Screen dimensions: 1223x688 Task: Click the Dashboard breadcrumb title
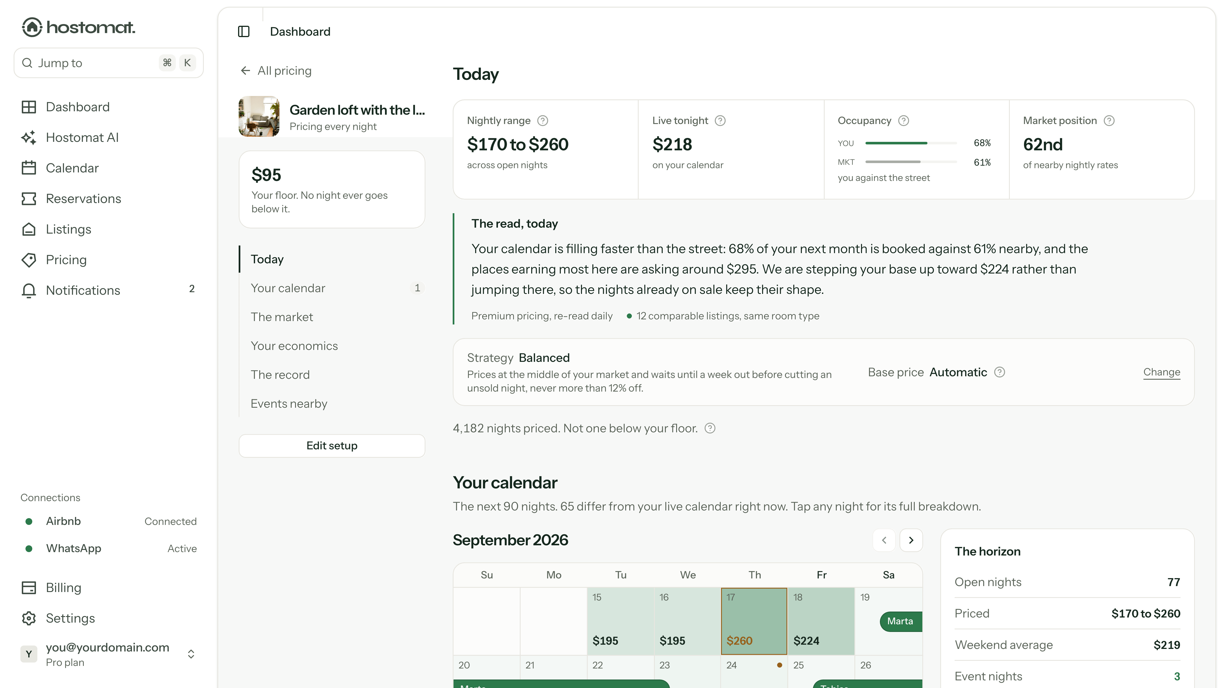tap(300, 32)
